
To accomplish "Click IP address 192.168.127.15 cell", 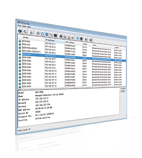I will 51,86.
